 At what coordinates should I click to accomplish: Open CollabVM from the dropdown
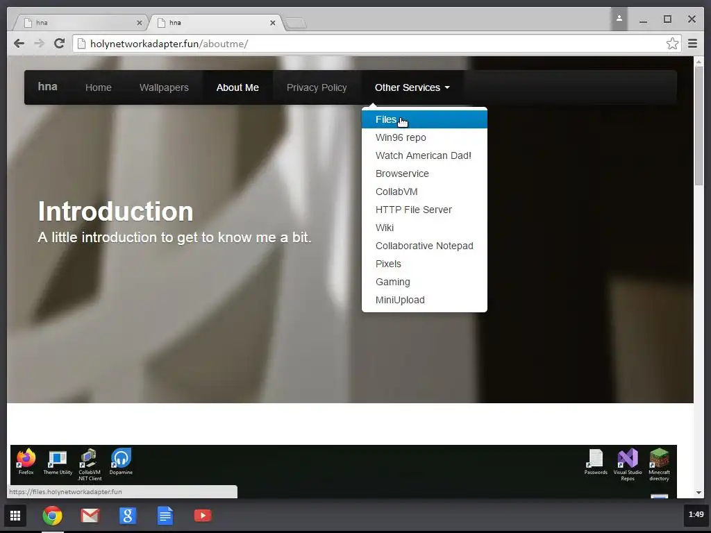[424, 192]
